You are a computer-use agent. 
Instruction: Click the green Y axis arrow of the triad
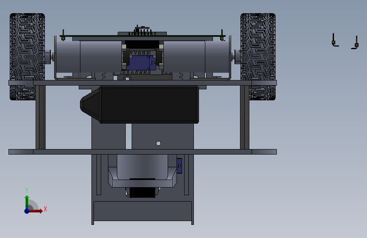point(27,202)
